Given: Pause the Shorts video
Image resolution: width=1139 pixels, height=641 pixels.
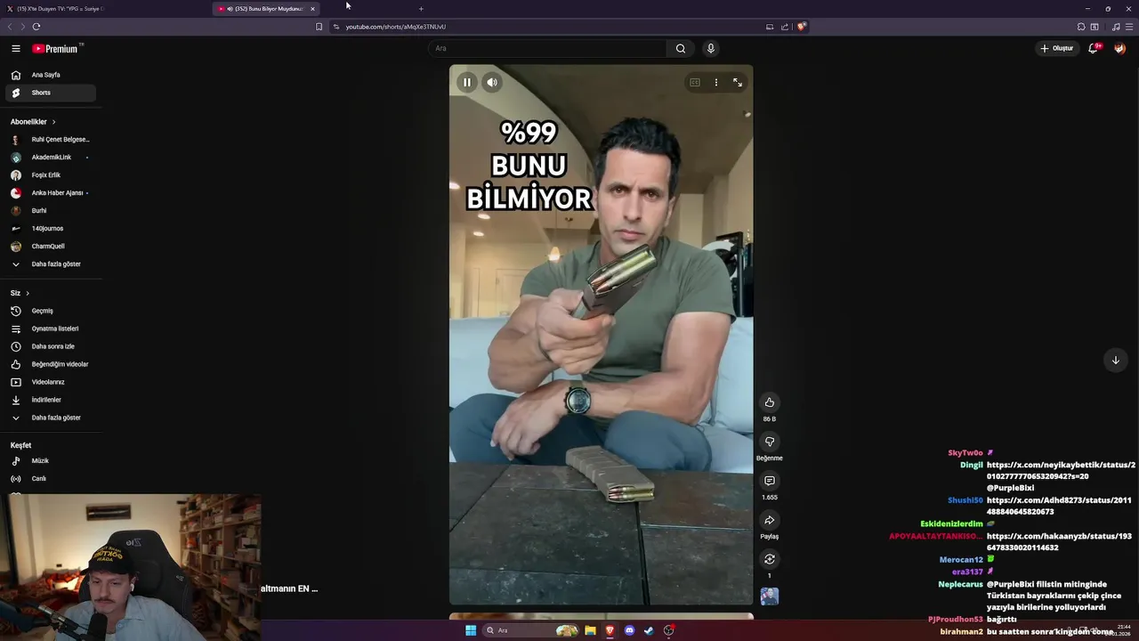Looking at the screenshot, I should pos(467,83).
